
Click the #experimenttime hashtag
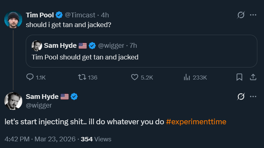click(x=196, y=122)
